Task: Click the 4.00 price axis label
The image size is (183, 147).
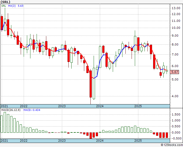Action: coord(175,96)
